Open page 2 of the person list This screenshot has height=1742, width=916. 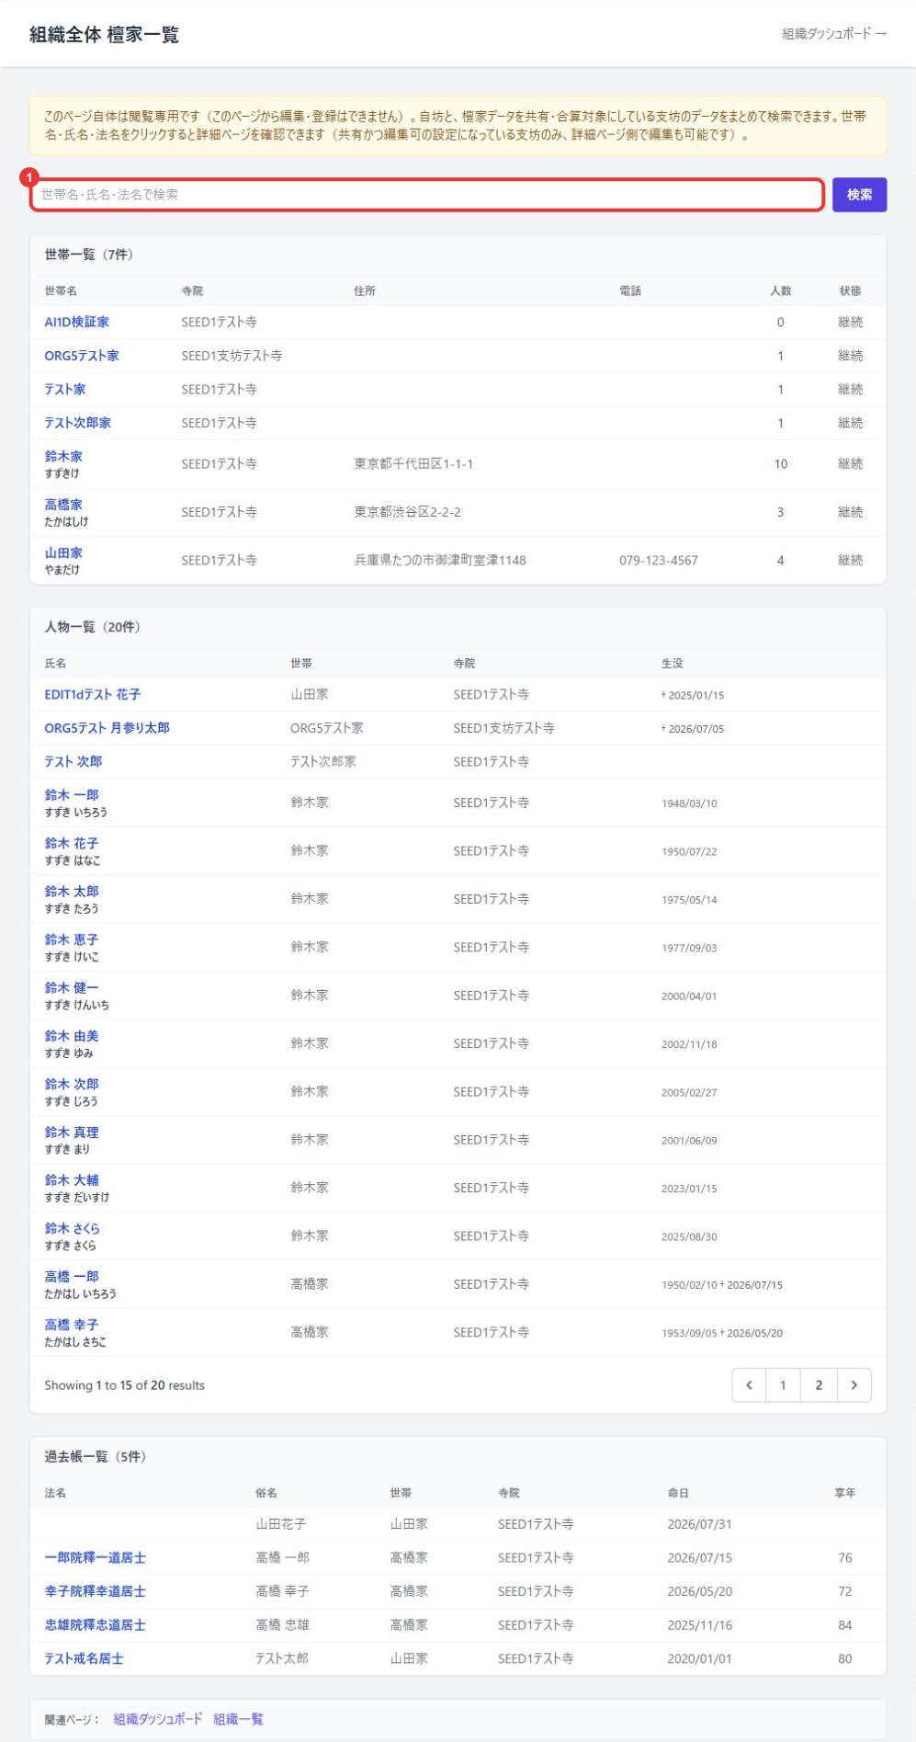[819, 1385]
